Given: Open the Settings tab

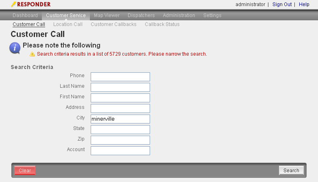Looking at the screenshot, I should click(x=212, y=15).
